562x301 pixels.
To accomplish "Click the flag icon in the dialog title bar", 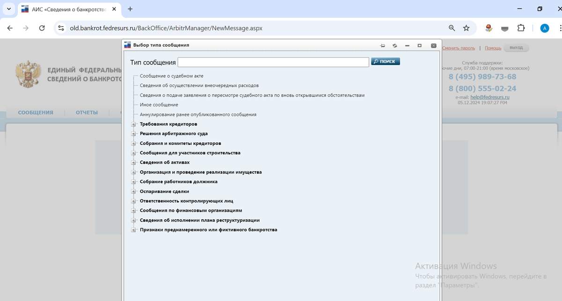I will pos(127,45).
